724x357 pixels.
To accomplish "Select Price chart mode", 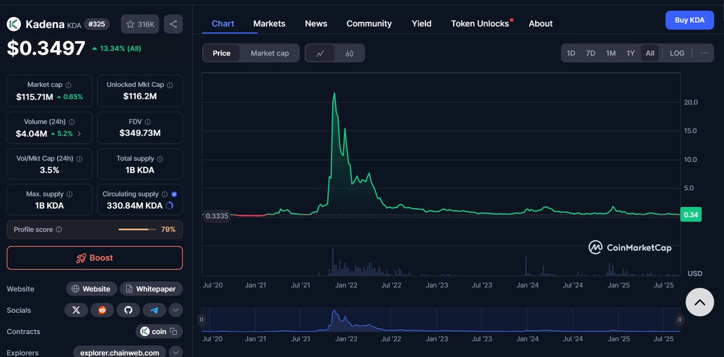I will tap(221, 53).
